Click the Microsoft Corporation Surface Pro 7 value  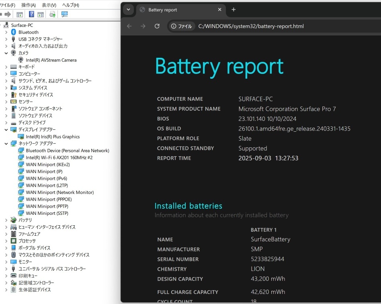coord(287,109)
